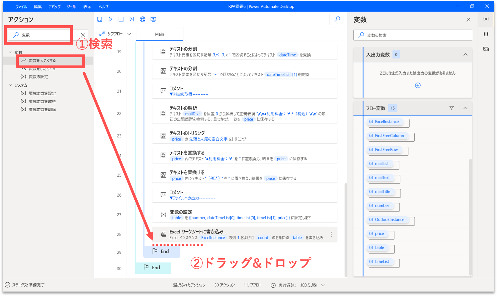Open the run delay dropdown arrow

[323, 285]
